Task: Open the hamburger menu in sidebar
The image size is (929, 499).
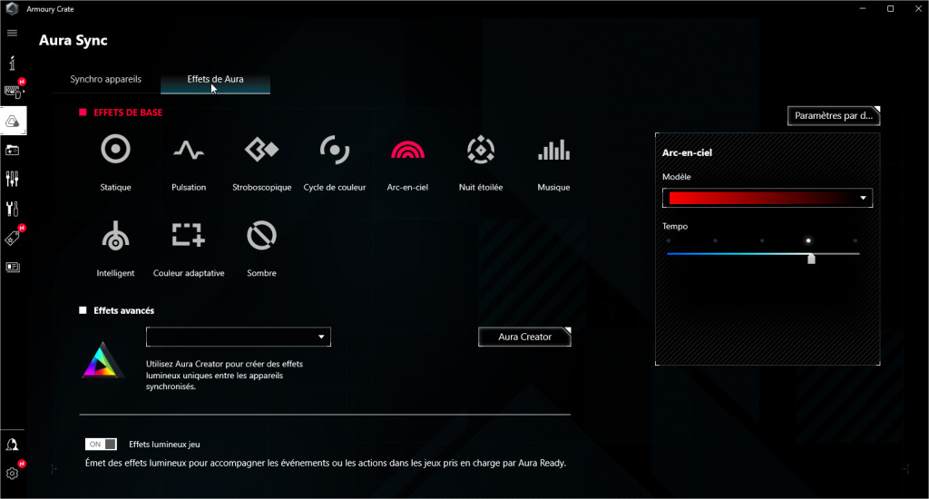Action: coord(12,33)
